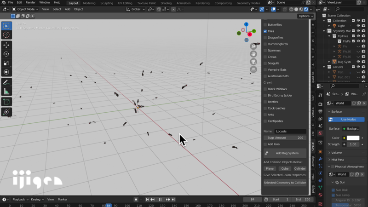
Task: Add a Cube collision object
Action: point(285,169)
